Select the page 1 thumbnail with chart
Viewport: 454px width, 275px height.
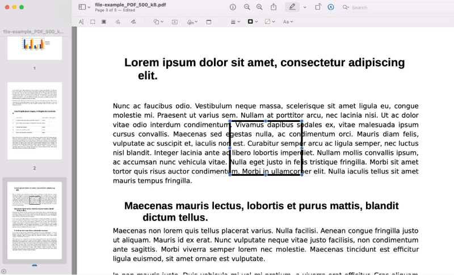point(35,48)
